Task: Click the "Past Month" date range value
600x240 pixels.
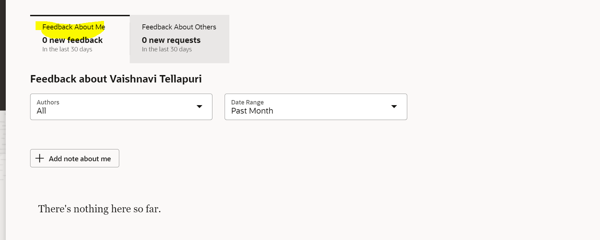Action: (252, 111)
